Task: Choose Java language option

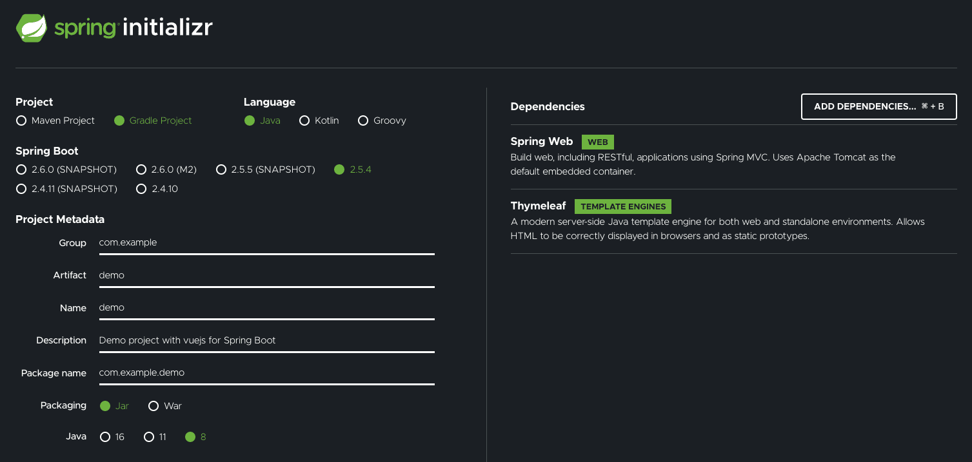Action: tap(263, 120)
